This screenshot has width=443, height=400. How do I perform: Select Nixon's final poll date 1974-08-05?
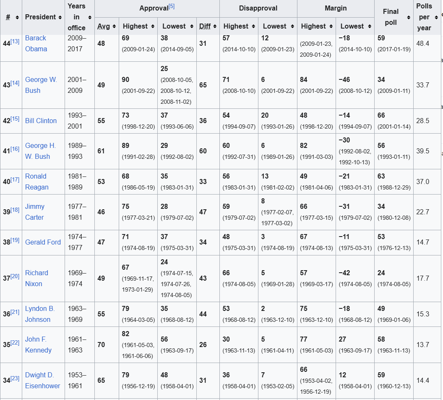click(x=394, y=284)
